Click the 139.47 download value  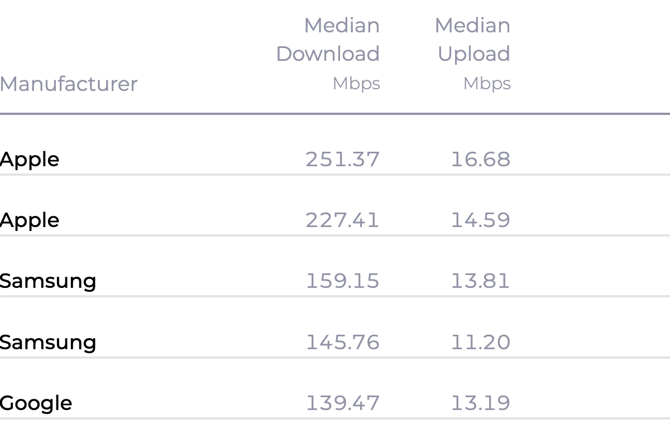coord(342,403)
